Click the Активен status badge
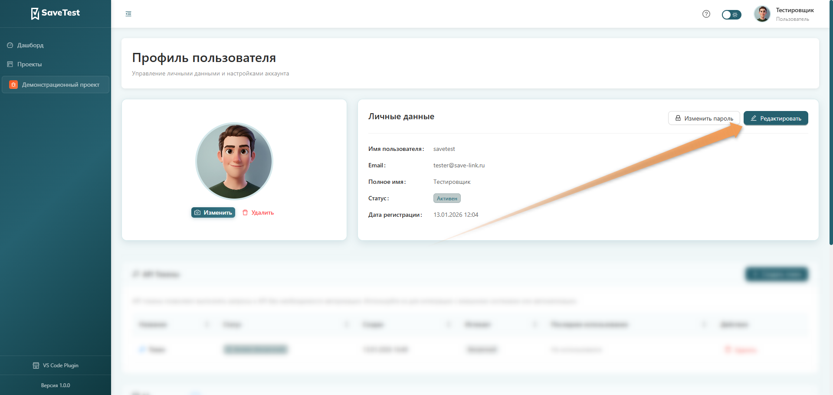This screenshot has width=833, height=395. click(447, 198)
